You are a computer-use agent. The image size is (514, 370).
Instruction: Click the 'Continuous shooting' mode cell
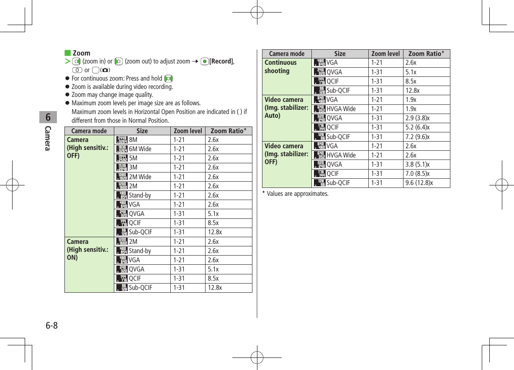pyautogui.click(x=287, y=76)
